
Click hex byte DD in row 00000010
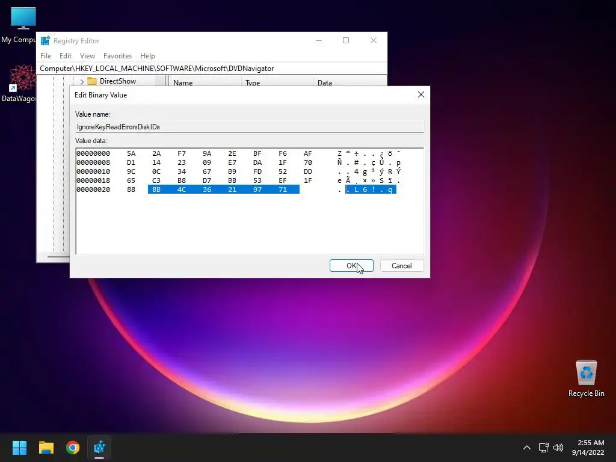307,171
